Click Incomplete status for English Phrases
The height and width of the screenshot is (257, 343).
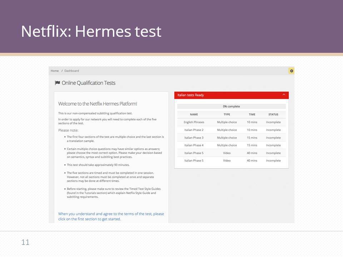point(273,122)
